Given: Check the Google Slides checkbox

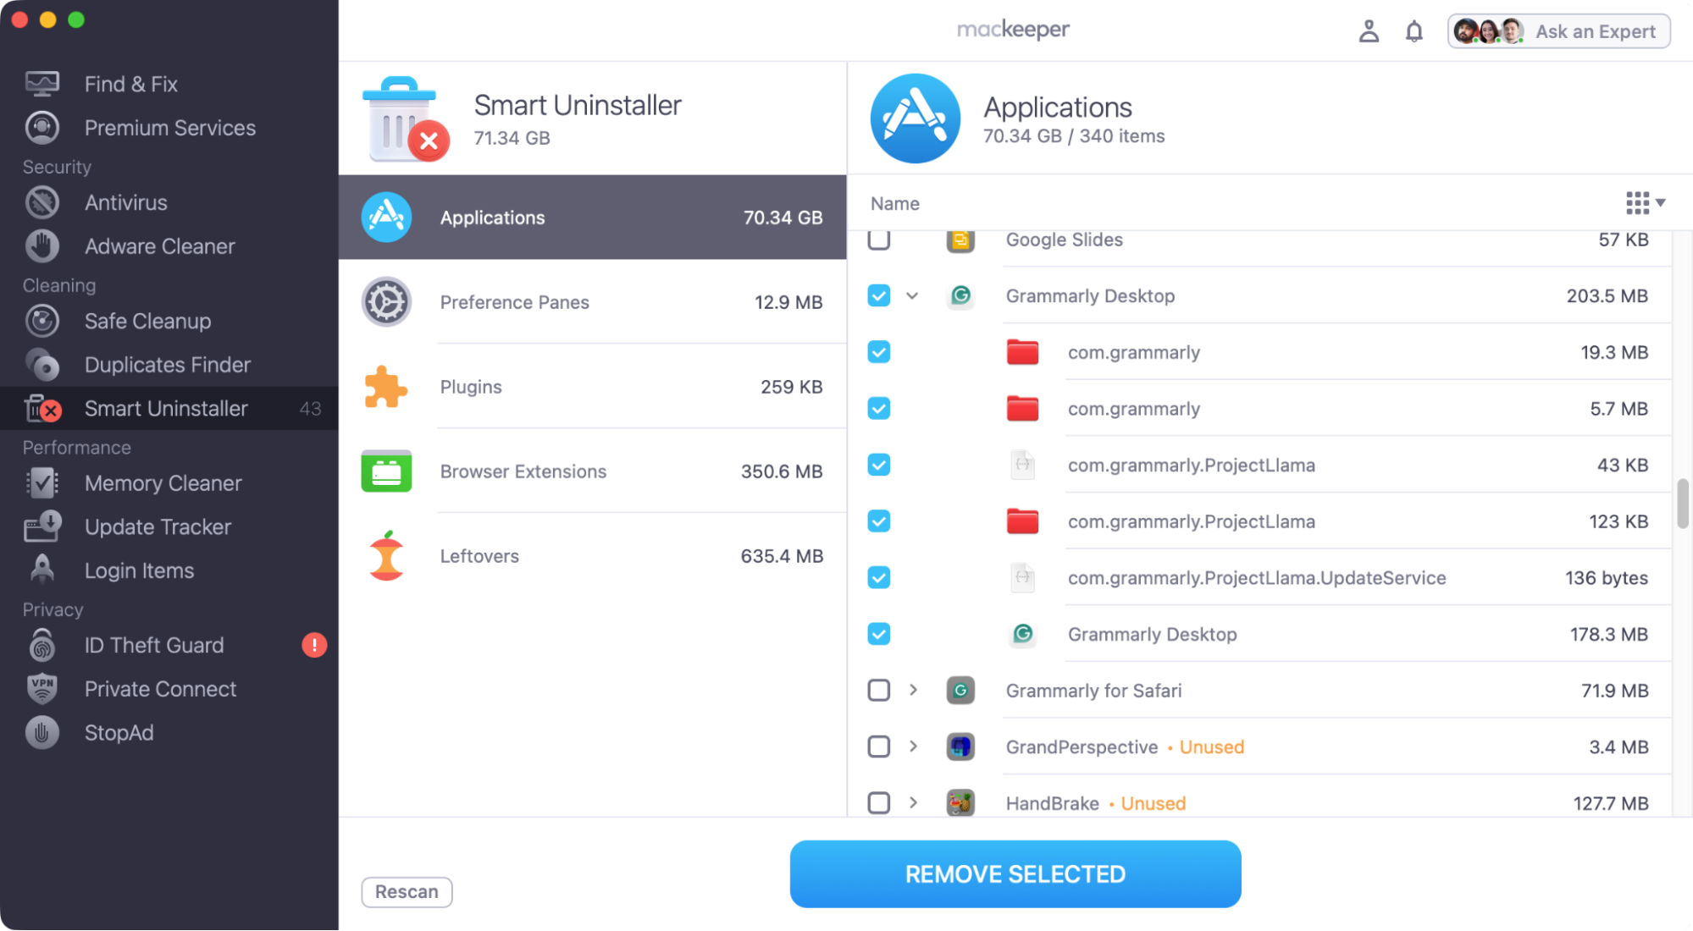Looking at the screenshot, I should click(878, 240).
